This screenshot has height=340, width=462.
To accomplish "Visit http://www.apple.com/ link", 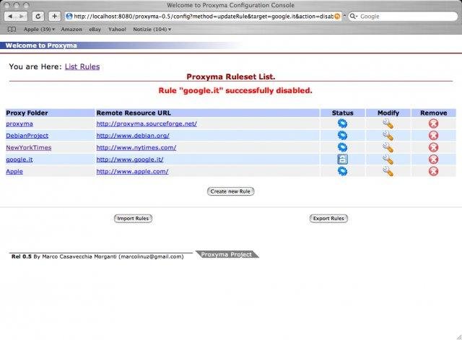I will pyautogui.click(x=132, y=171).
